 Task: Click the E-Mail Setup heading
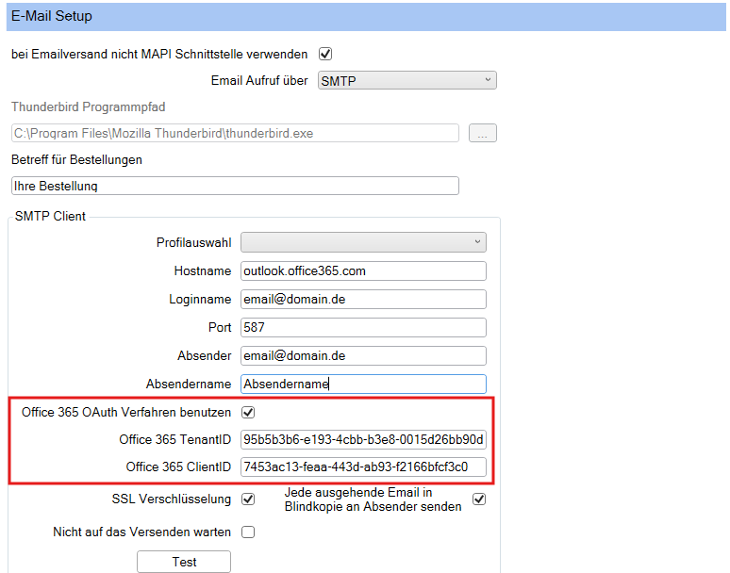pyautogui.click(x=52, y=16)
